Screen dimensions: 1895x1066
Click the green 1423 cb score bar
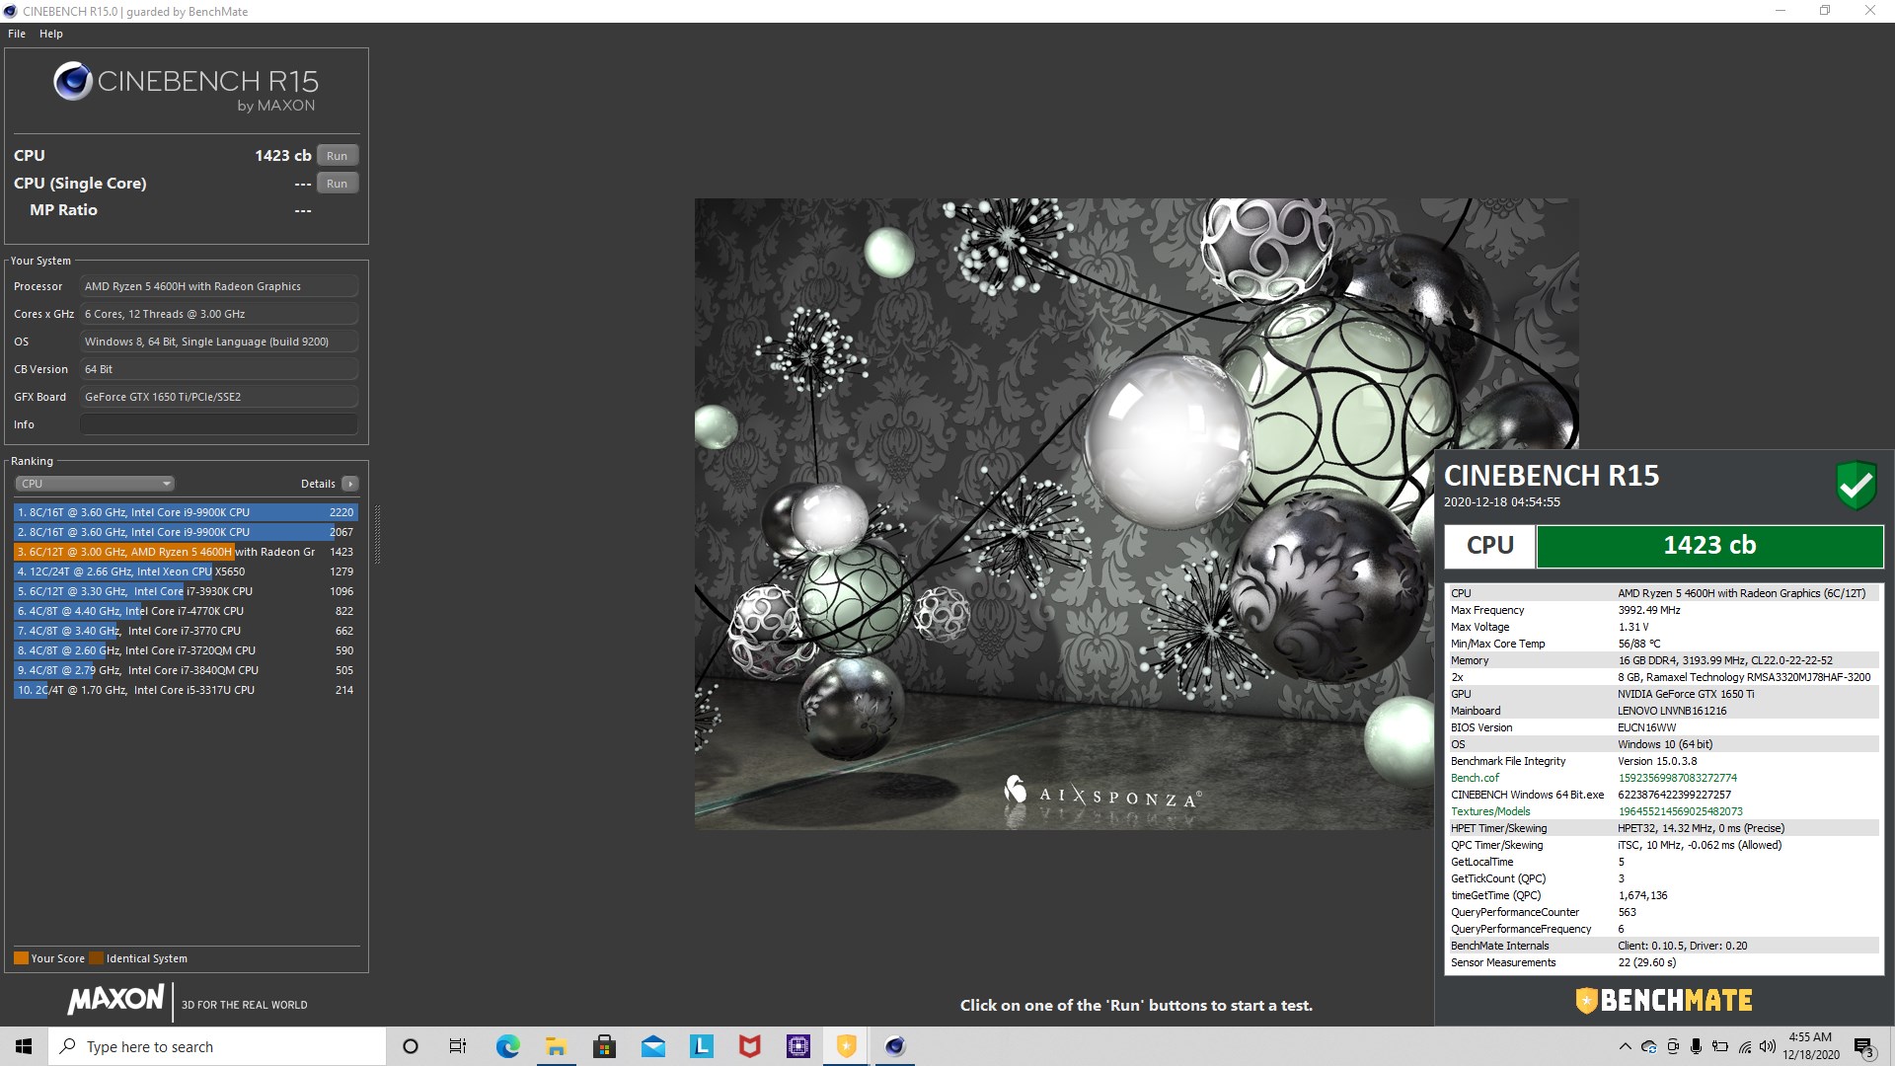click(x=1709, y=546)
